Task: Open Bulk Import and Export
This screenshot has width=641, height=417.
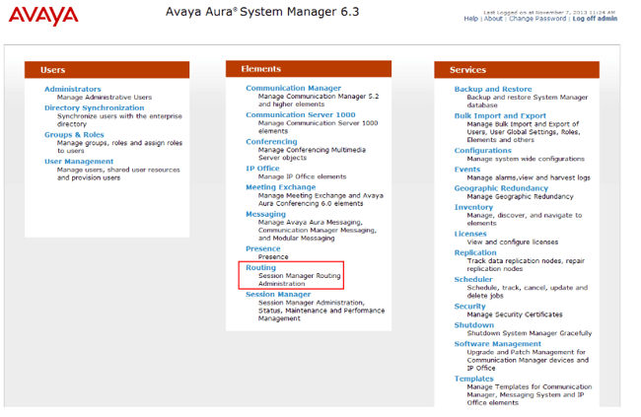Action: click(x=500, y=116)
